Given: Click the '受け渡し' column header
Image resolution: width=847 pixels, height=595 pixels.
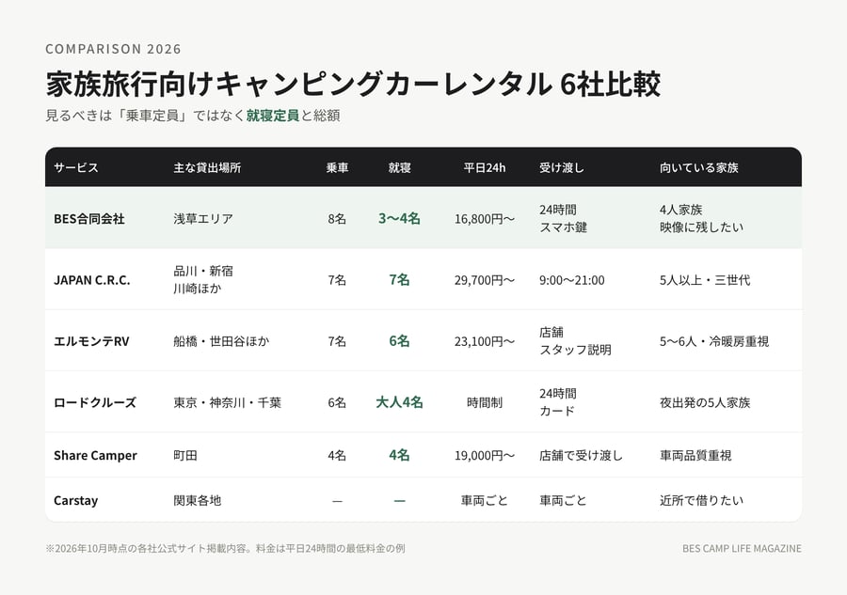Looking at the screenshot, I should 562,167.
